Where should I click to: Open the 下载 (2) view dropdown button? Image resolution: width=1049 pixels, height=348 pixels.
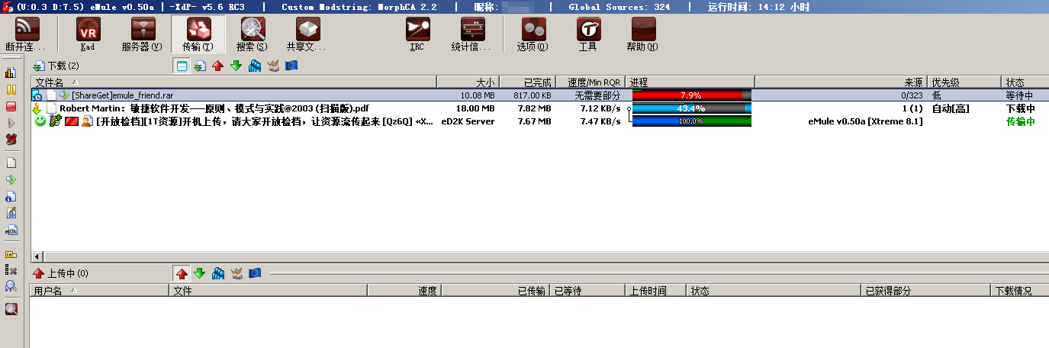click(x=56, y=66)
